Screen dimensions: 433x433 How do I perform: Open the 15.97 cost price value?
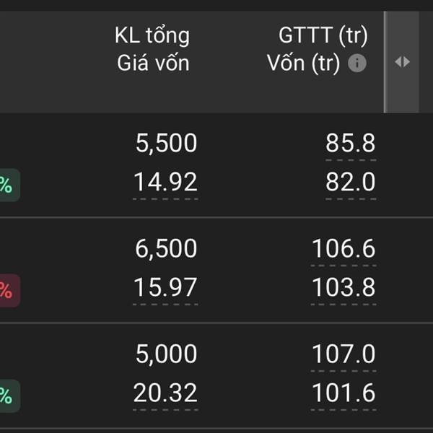tap(165, 287)
